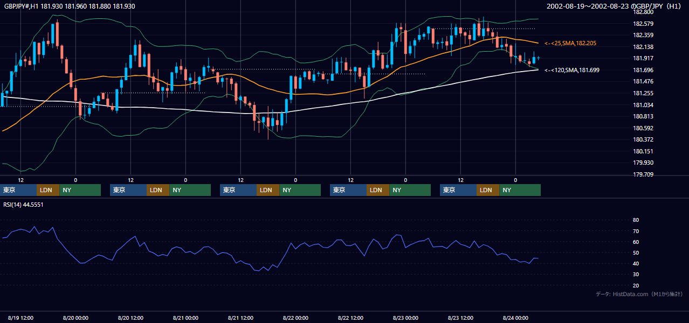Screen dimensions: 689x323
Task: Click the RSI axis value 60
Action: click(636, 242)
